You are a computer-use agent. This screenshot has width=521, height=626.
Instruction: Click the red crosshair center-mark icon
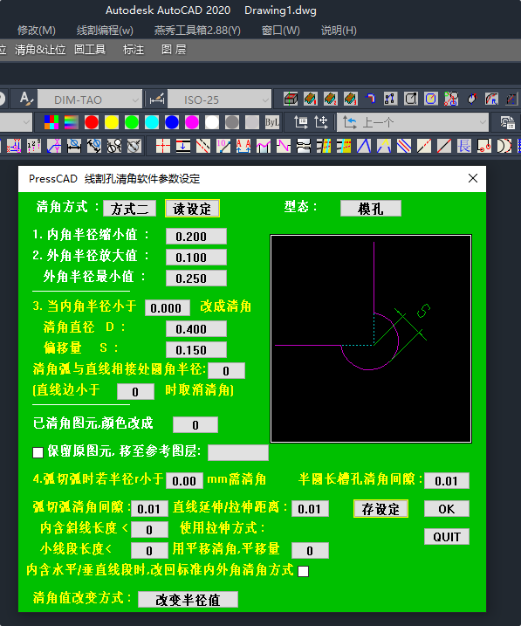click(x=163, y=146)
